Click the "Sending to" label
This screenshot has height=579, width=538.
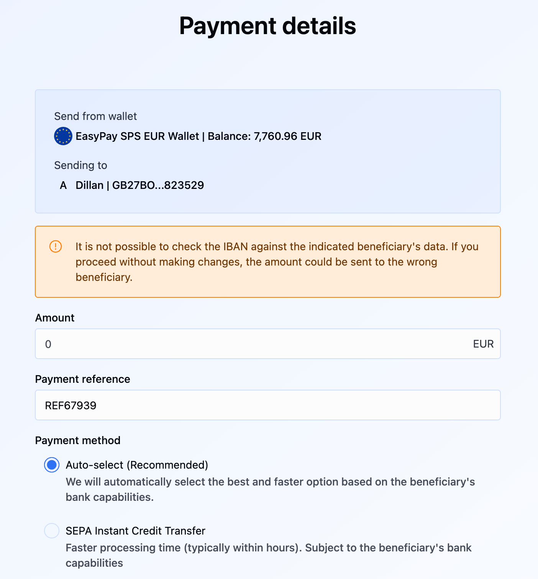click(x=80, y=165)
